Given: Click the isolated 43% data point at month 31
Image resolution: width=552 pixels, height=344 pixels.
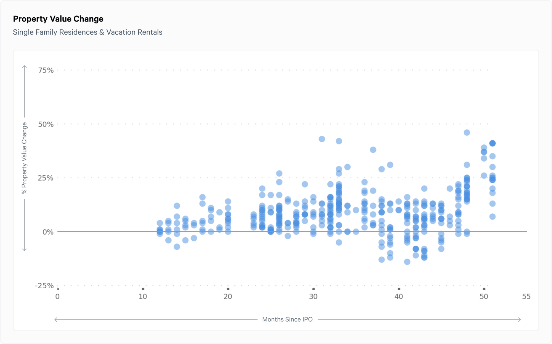Looking at the screenshot, I should 322,139.
